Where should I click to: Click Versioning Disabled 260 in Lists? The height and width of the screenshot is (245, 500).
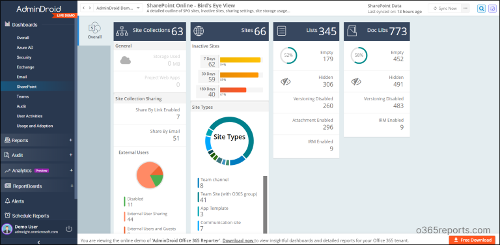(328, 106)
